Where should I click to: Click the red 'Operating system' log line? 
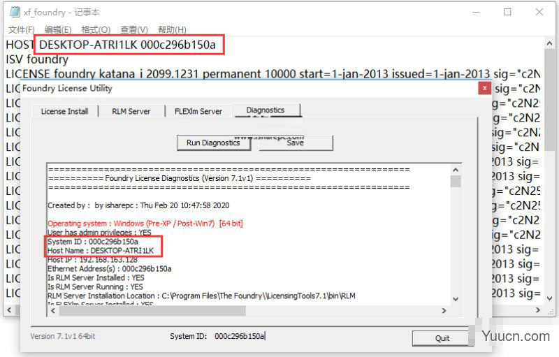pyautogui.click(x=145, y=224)
